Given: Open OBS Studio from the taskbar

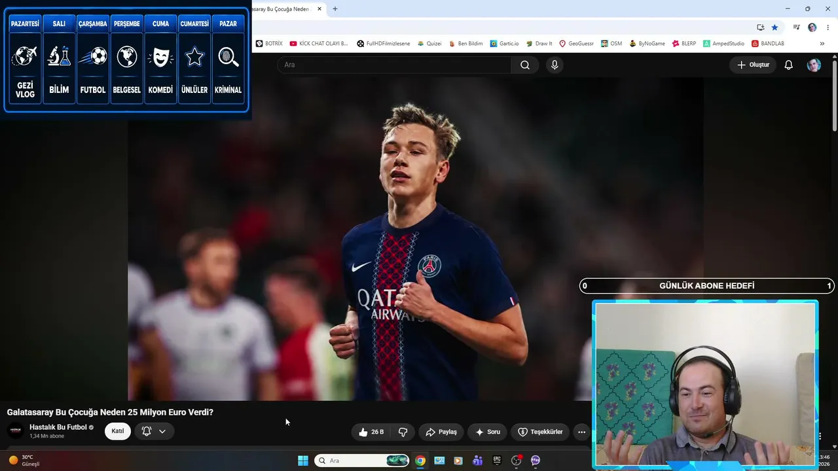Looking at the screenshot, I should point(516,461).
